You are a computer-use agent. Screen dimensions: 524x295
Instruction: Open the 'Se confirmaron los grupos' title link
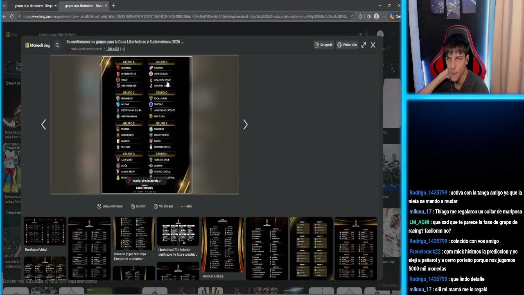(125, 42)
